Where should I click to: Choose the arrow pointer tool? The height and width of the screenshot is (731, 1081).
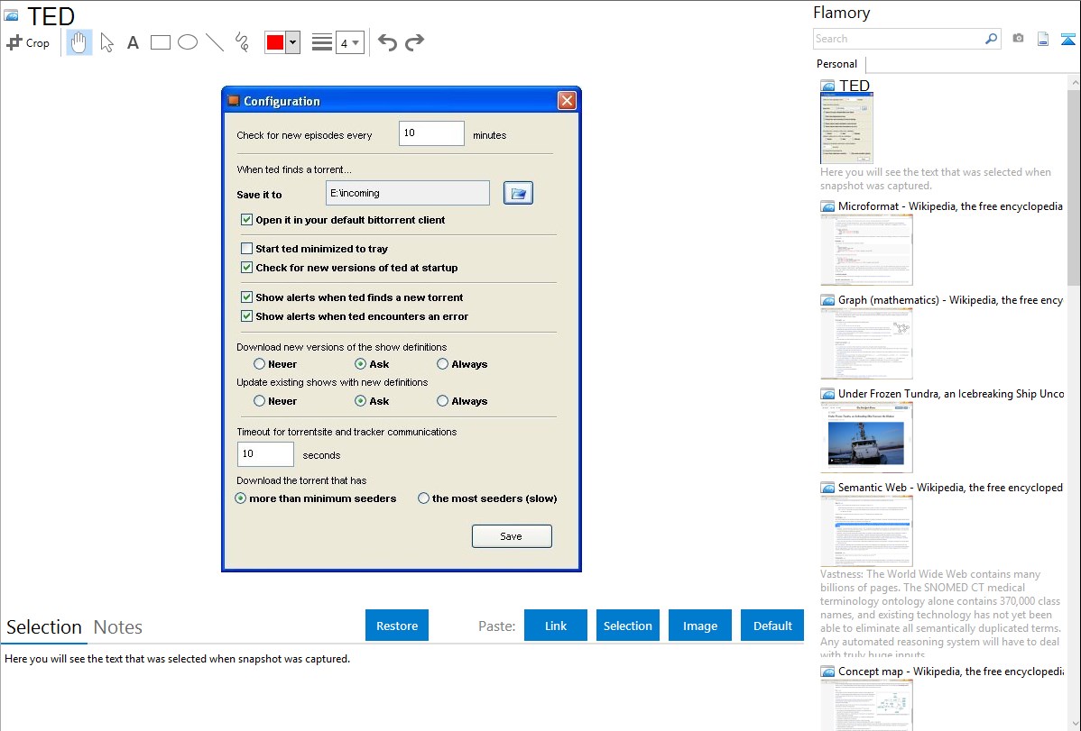pos(106,42)
